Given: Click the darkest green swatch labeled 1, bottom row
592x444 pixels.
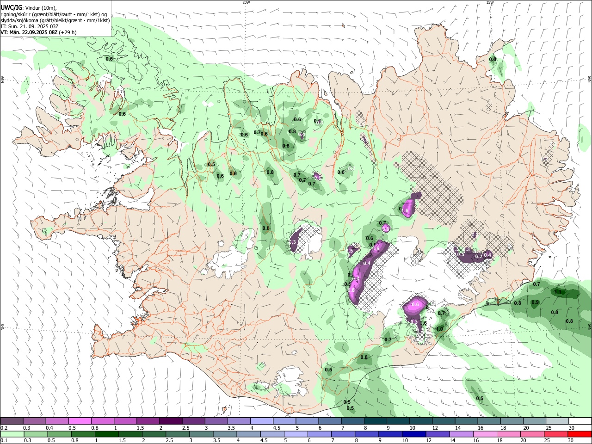Looking at the screenshot, I should pos(106,434).
